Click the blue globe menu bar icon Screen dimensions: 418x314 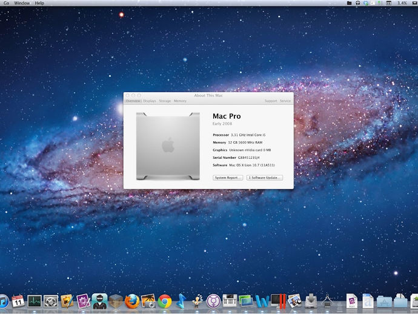[366, 3]
